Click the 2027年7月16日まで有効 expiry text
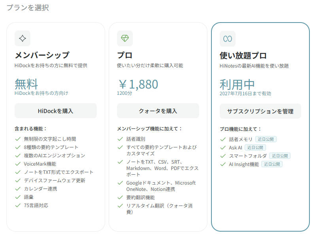Screen dimensions: 313x234 click(x=245, y=94)
